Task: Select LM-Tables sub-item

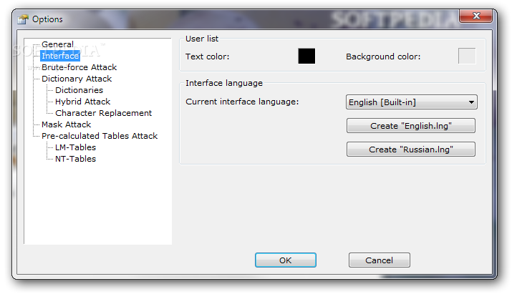Action: [x=75, y=147]
